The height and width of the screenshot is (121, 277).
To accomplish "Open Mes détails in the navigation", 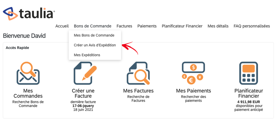I will pyautogui.click(x=218, y=26).
